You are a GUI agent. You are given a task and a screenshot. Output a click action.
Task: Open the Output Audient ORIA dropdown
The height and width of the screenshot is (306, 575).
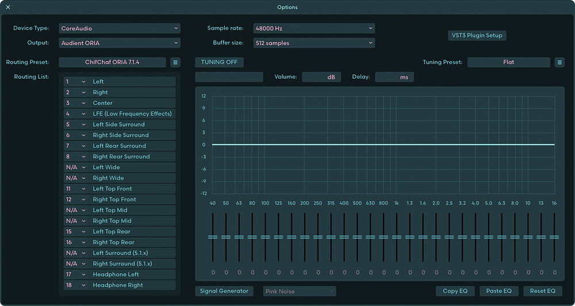click(x=120, y=43)
